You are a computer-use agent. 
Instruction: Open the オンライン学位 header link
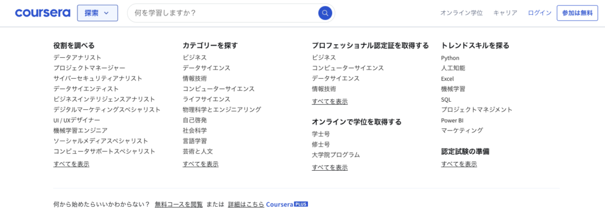click(461, 13)
